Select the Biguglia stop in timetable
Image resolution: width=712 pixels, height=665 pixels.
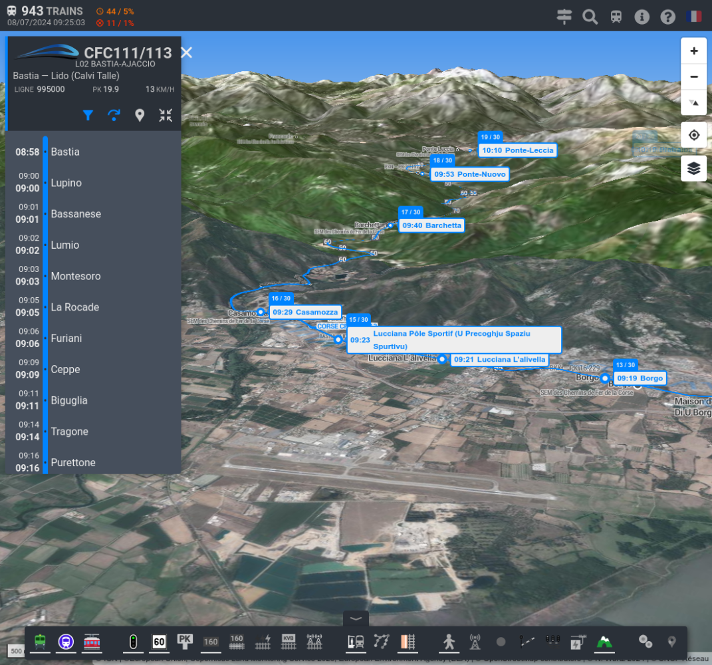(69, 400)
